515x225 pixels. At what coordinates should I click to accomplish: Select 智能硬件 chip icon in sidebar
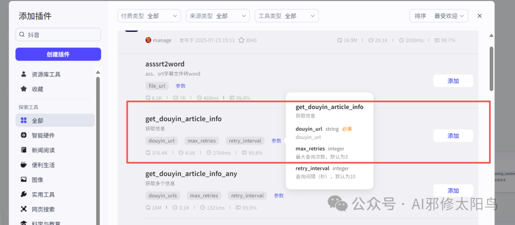click(x=24, y=135)
